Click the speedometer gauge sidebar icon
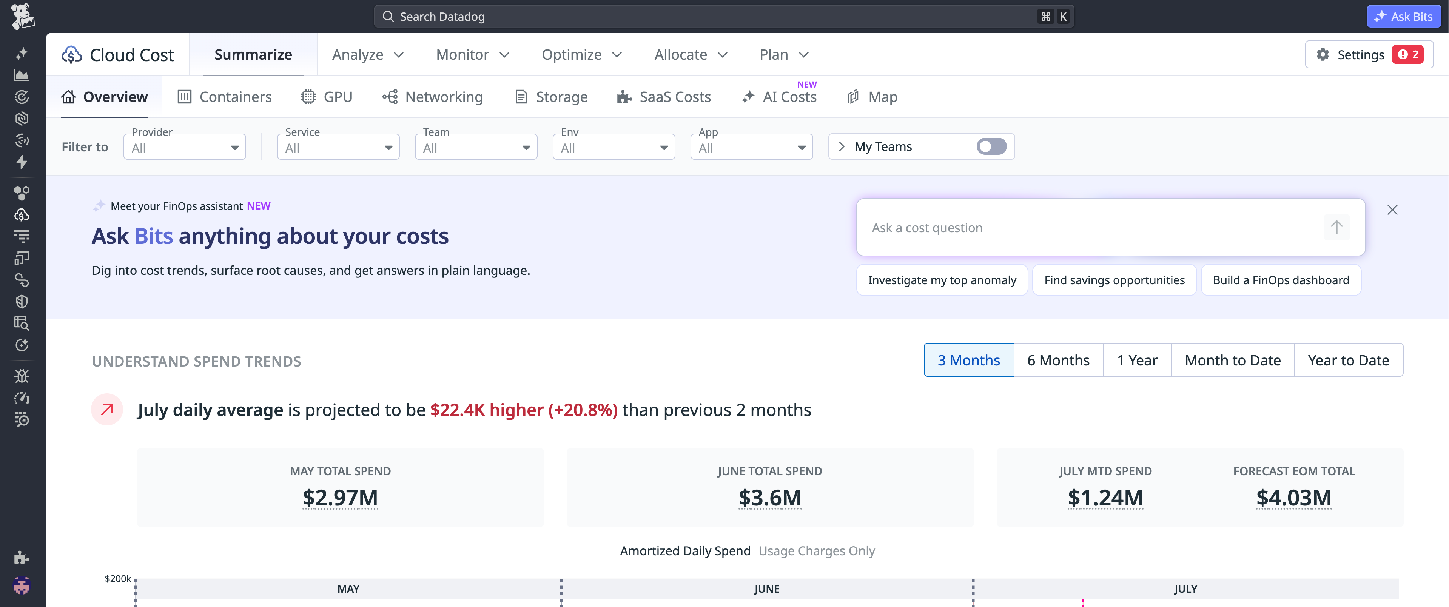This screenshot has height=607, width=1449. [x=22, y=398]
